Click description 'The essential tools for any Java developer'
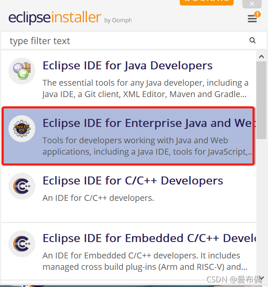The width and height of the screenshot is (268, 287). click(145, 88)
